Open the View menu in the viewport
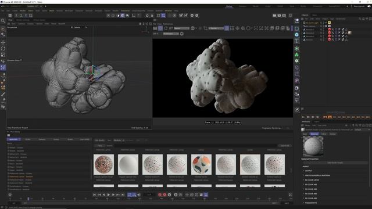This screenshot has height=209, width=372. tap(13, 24)
